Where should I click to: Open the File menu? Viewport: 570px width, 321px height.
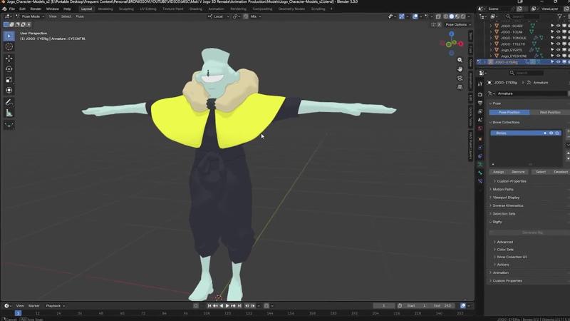click(12, 9)
